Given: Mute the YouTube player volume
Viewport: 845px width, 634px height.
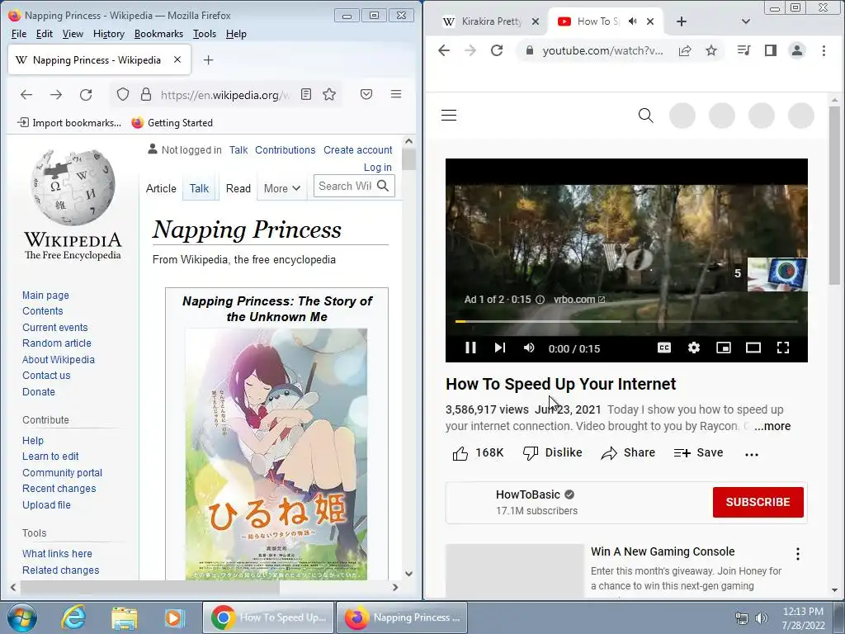Looking at the screenshot, I should tap(529, 348).
